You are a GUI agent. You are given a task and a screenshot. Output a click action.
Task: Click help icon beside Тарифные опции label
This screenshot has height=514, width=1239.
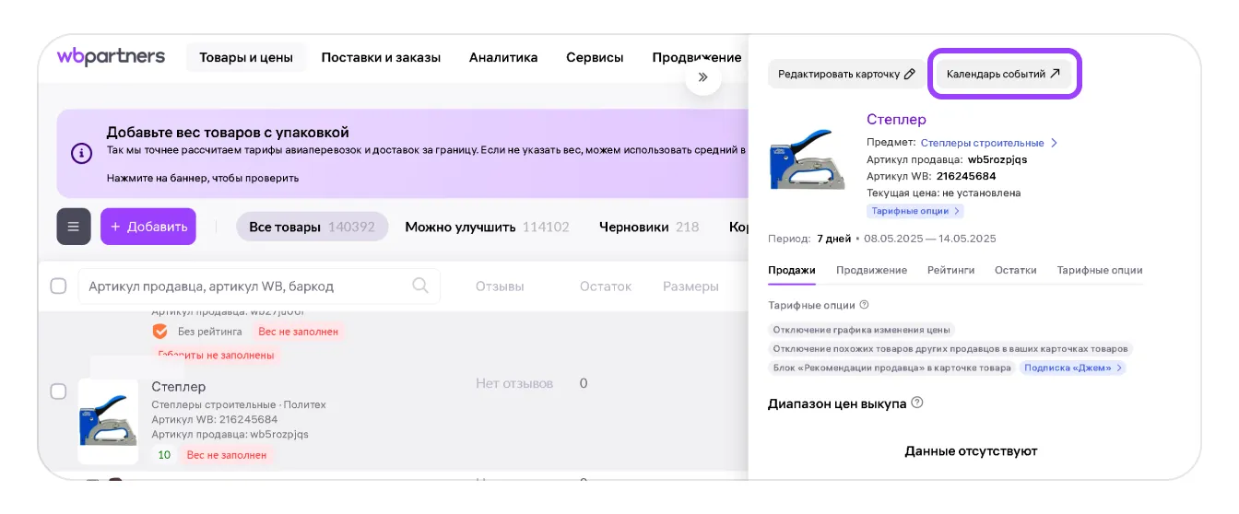864,305
